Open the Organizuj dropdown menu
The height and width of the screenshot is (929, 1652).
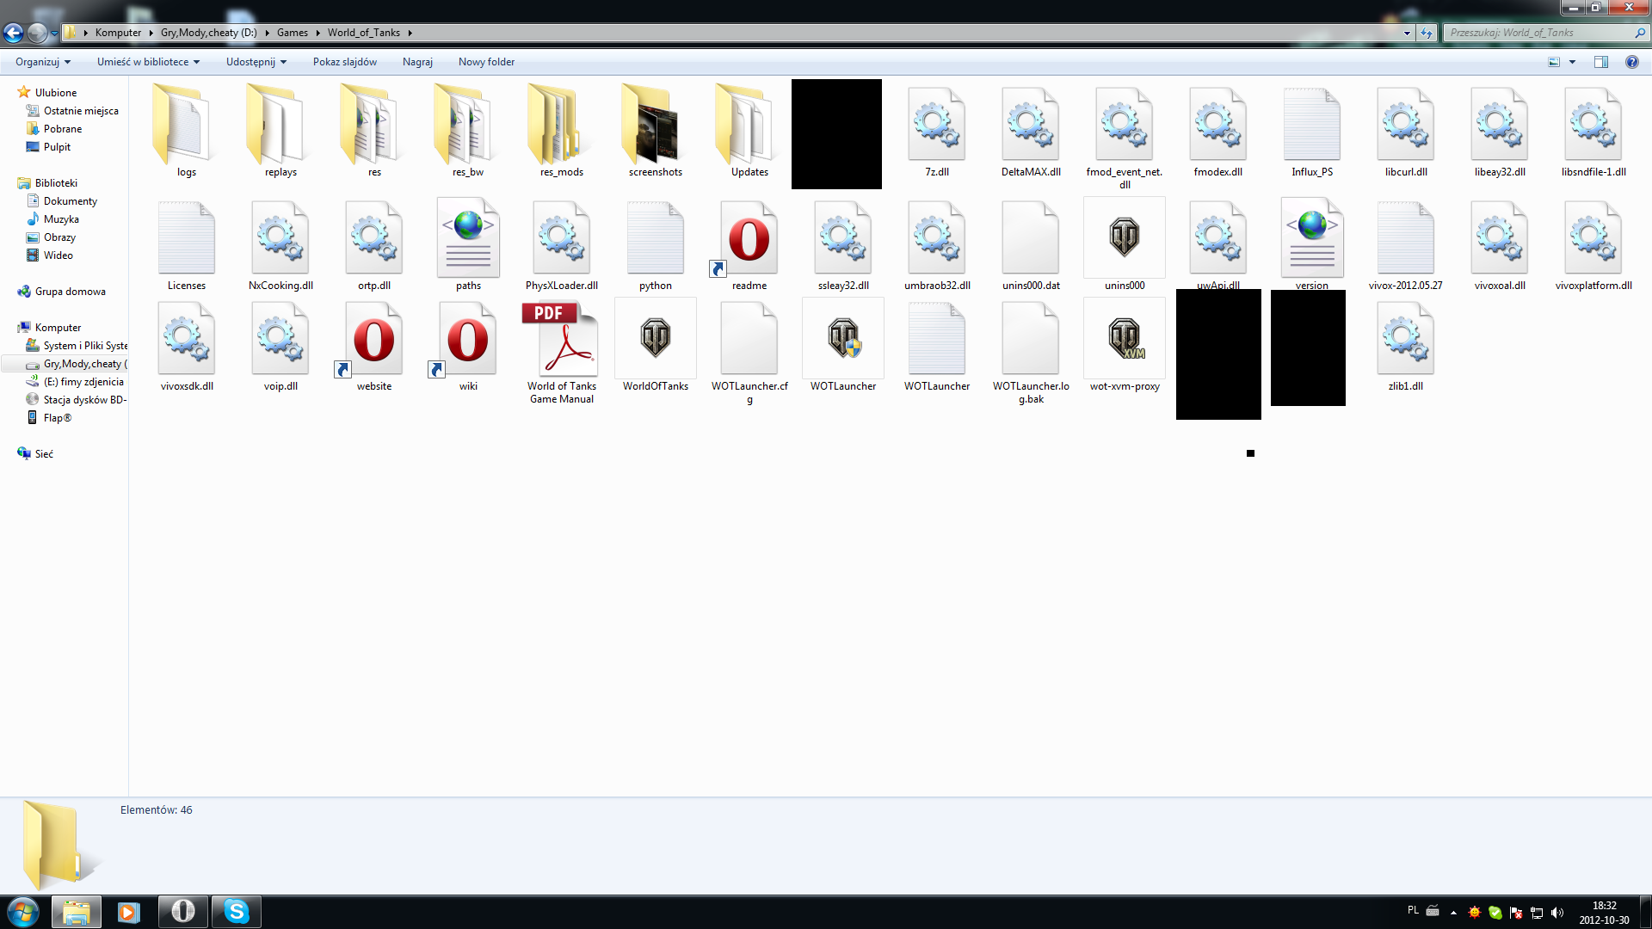42,62
